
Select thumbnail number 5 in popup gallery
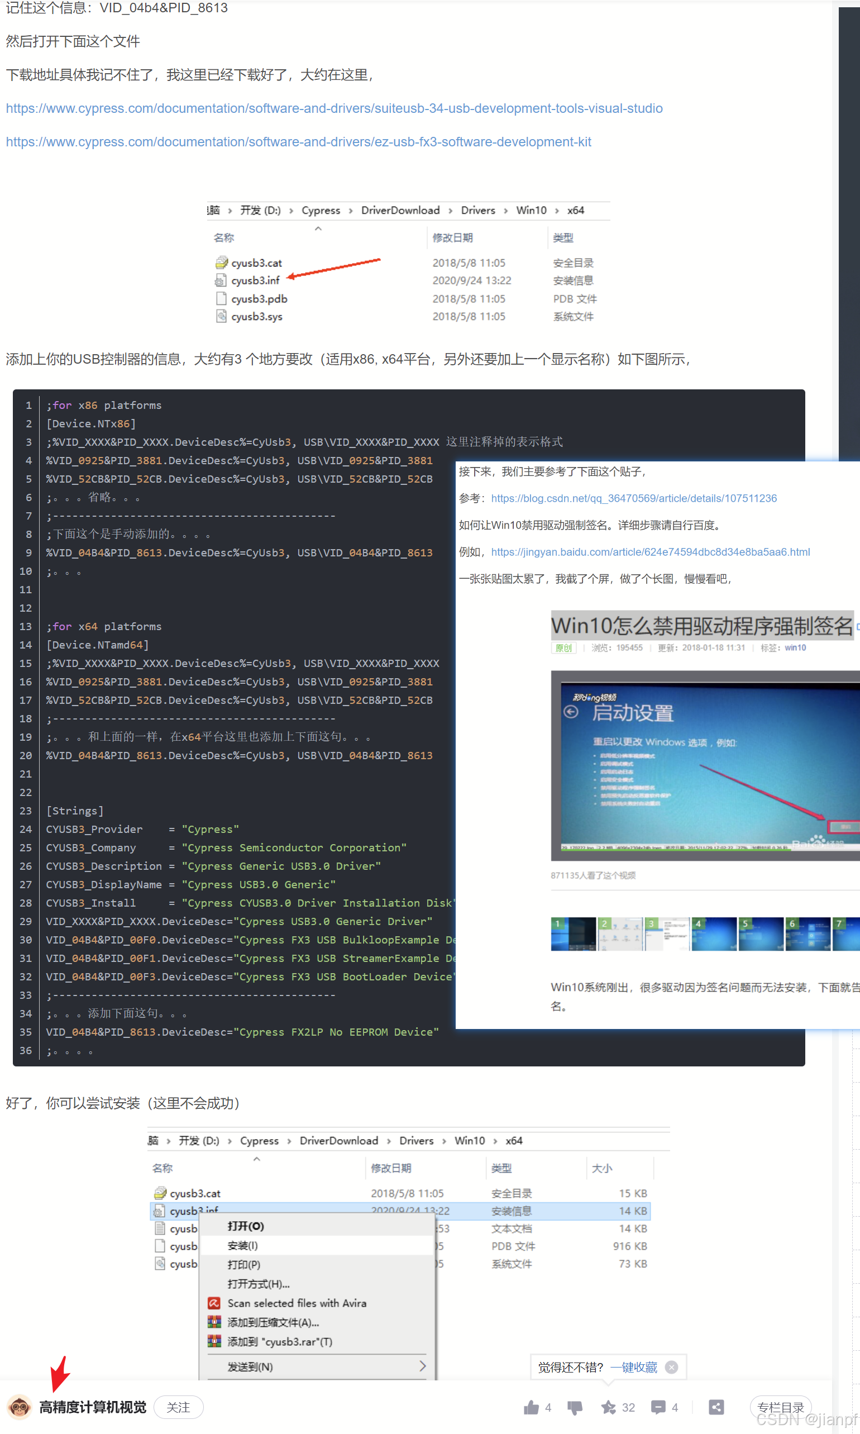click(761, 934)
